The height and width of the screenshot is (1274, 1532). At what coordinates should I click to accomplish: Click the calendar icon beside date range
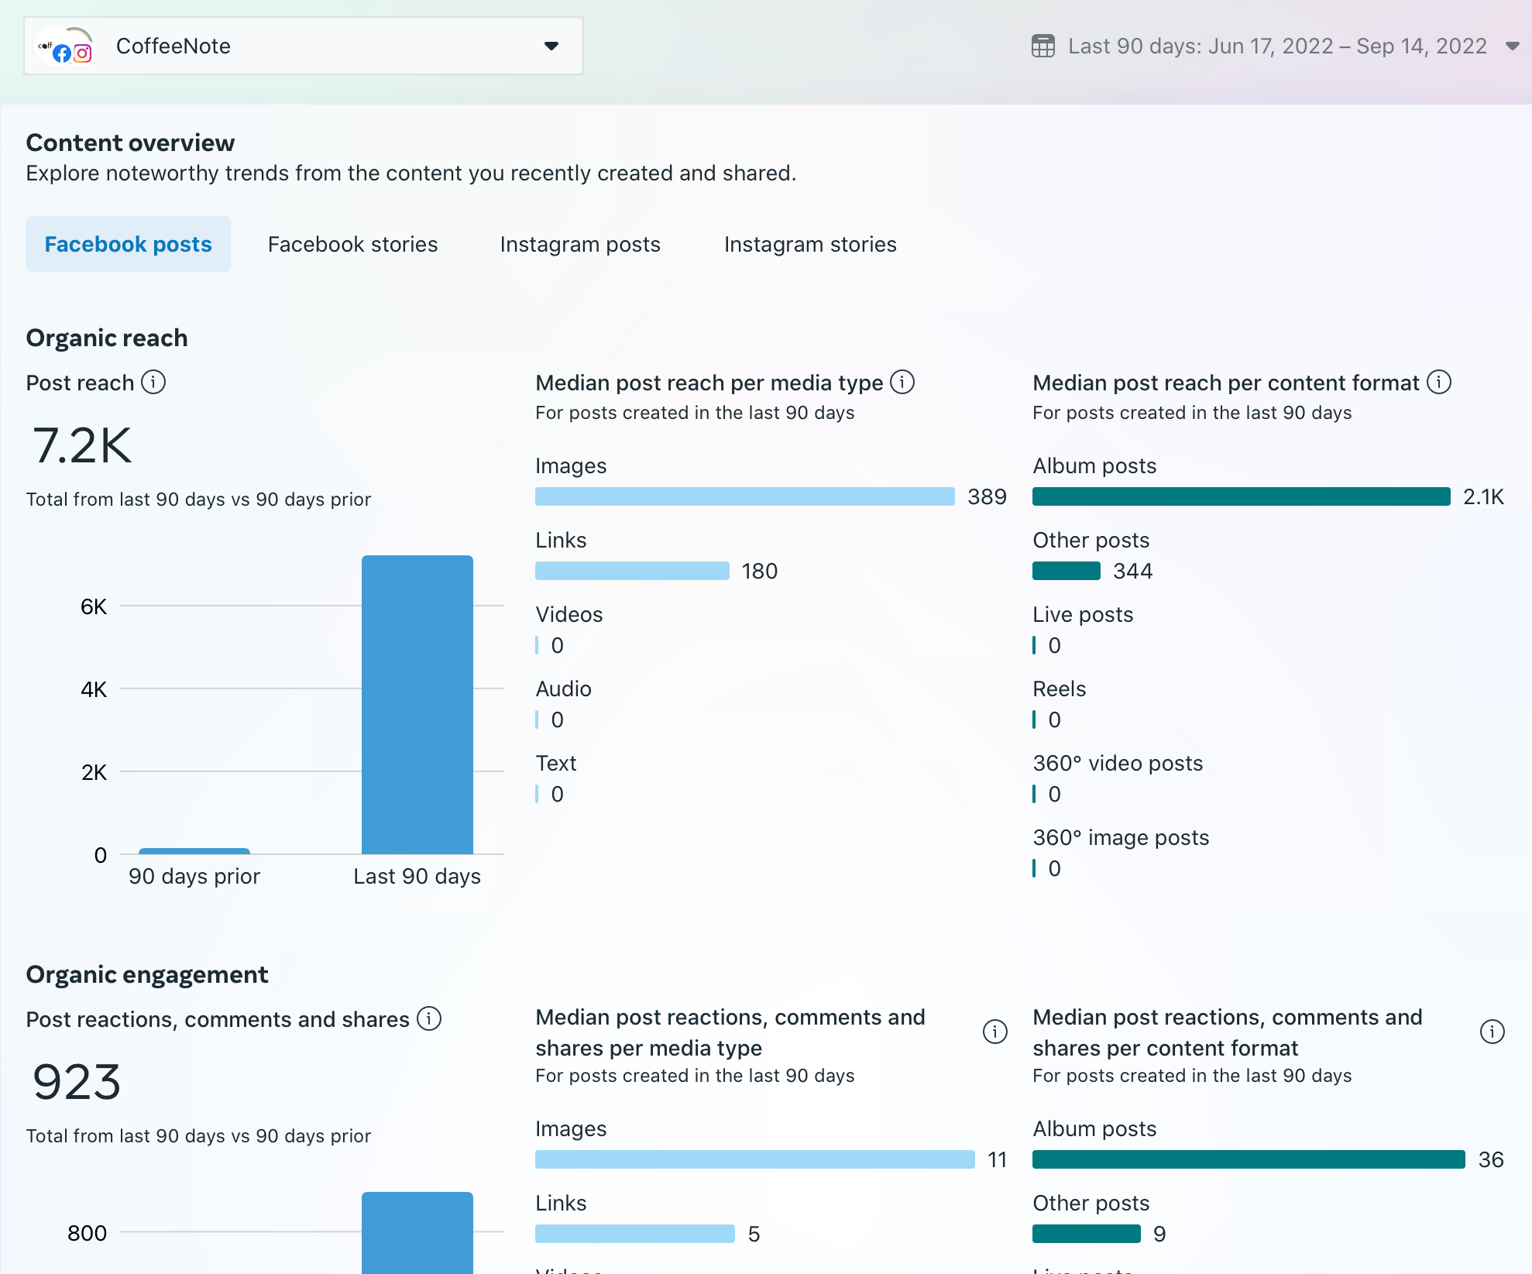click(1043, 46)
